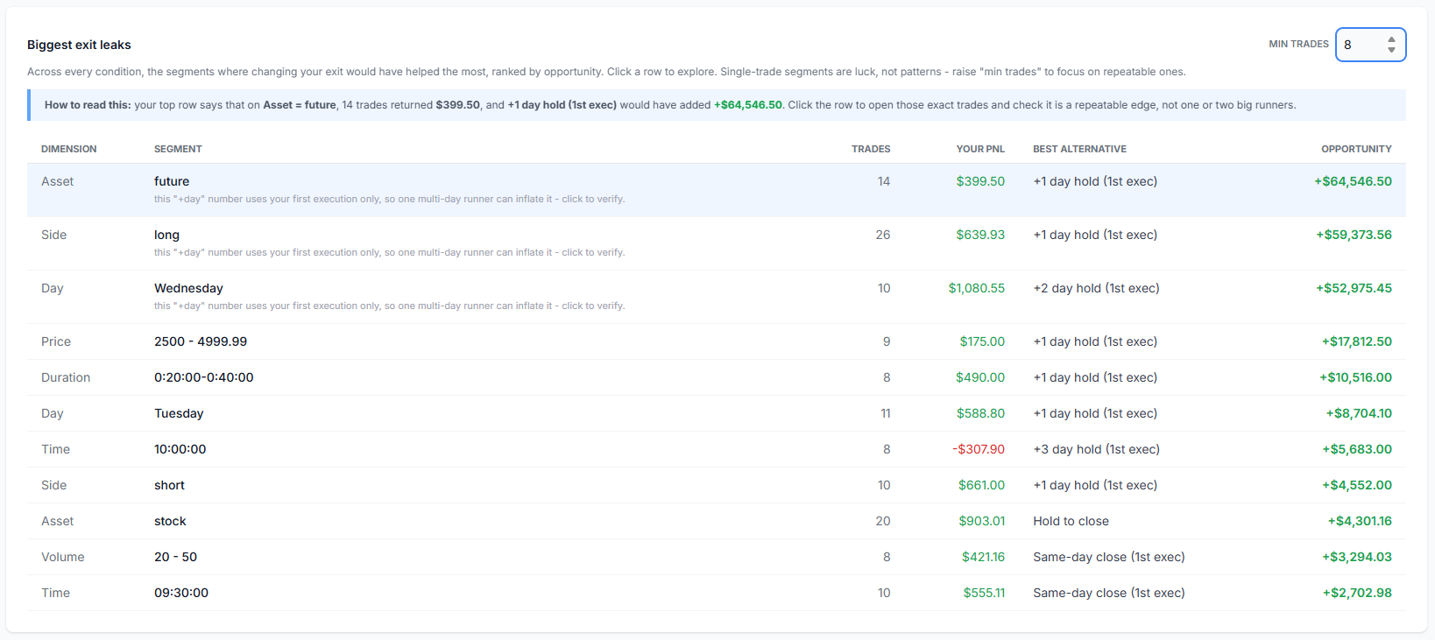Viewport: 1435px width, 640px height.
Task: Click the +$4,301.16 opportunity value
Action: [x=1360, y=521]
